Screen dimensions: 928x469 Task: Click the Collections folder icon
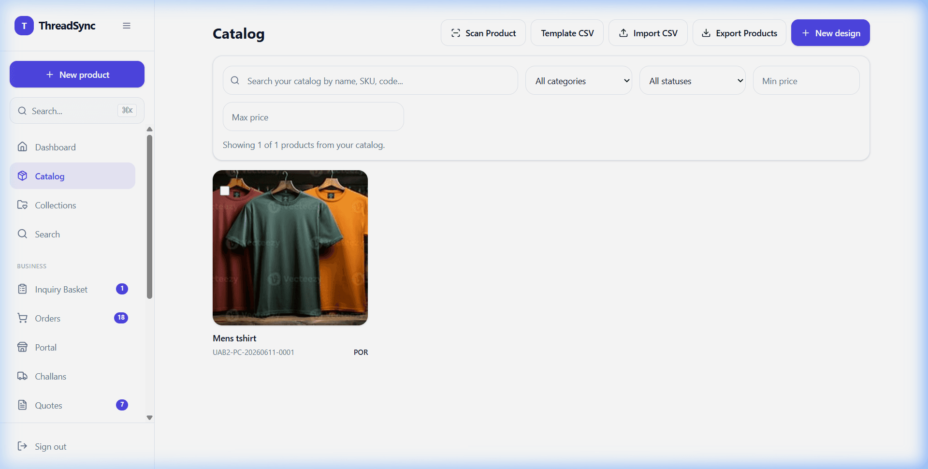pos(22,205)
